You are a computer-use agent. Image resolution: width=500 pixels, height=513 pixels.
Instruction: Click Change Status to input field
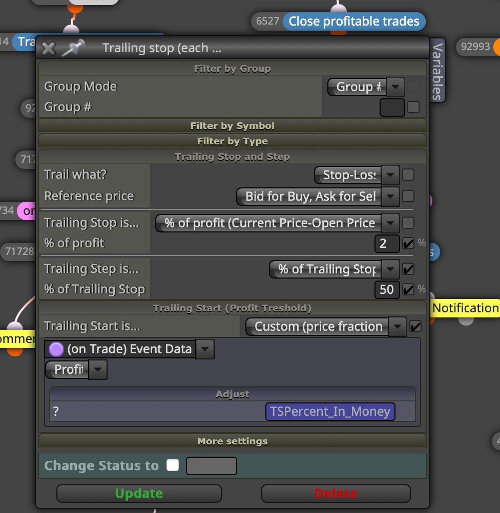(212, 465)
